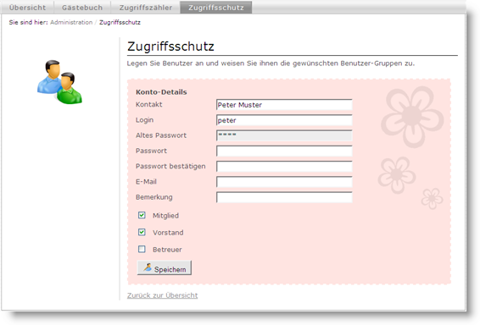Screen dimensions: 480x325
Task: Click the Administration breadcrumb link
Action: pos(71,22)
